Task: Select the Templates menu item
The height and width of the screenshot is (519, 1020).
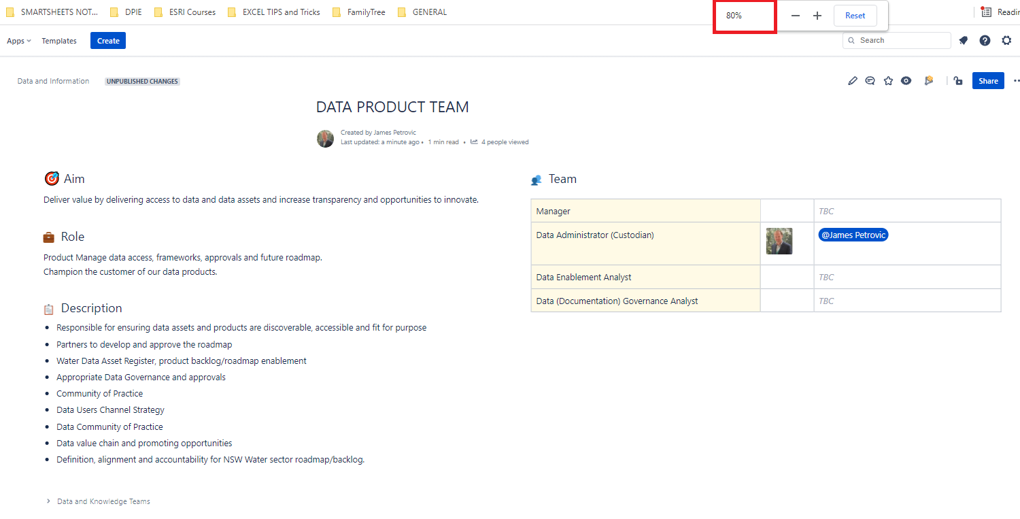Action: click(59, 40)
